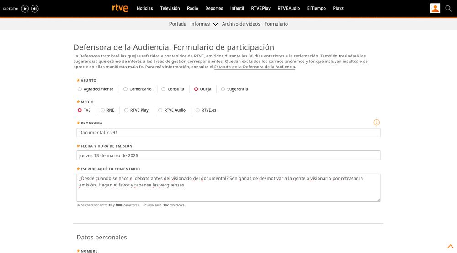Choose RTVE Play as medio
This screenshot has height=253, width=457.
coord(126,110)
